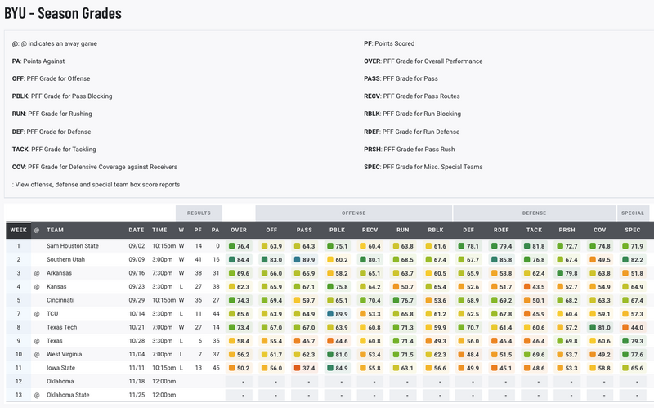The width and height of the screenshot is (654, 408).
Task: Select the DEFENSE group header tab
Action: pyautogui.click(x=534, y=213)
